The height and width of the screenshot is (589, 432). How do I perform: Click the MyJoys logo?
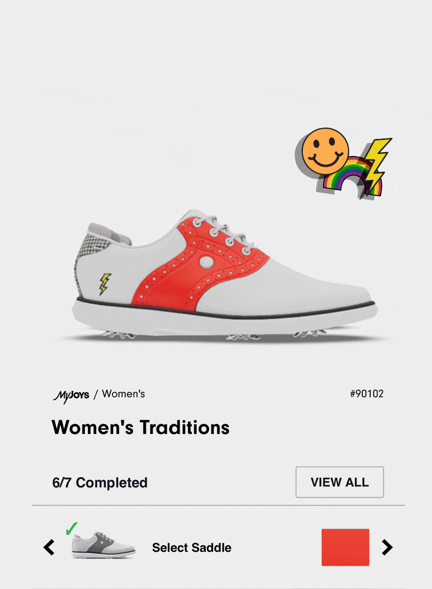[71, 395]
